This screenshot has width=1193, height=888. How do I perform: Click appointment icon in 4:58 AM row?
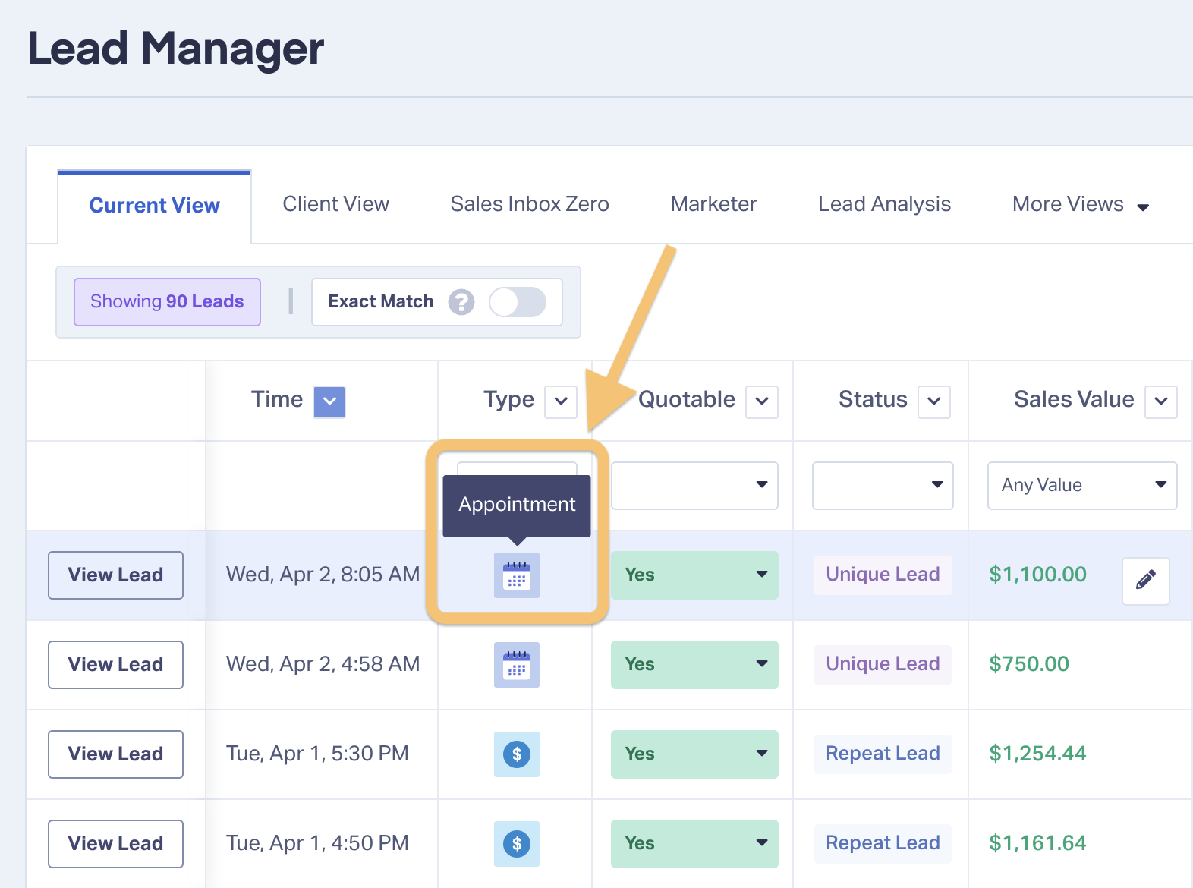[517, 665]
